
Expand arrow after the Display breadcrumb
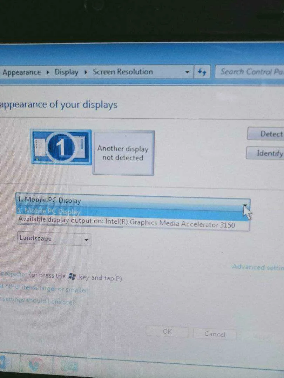86,72
